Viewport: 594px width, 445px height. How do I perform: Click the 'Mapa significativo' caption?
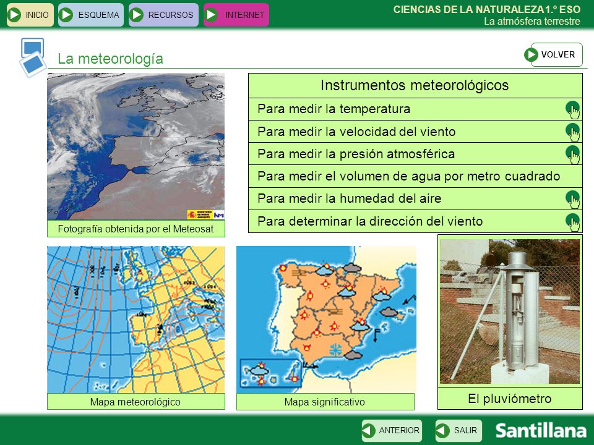click(x=325, y=402)
